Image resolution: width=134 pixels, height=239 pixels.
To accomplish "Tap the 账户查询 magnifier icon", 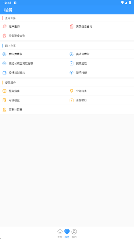I will click(x=4, y=27).
